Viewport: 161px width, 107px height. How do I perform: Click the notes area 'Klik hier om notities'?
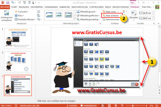pyautogui.click(x=57, y=101)
